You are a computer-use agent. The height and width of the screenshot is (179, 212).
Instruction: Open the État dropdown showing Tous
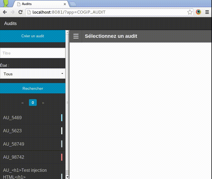pos(33,74)
